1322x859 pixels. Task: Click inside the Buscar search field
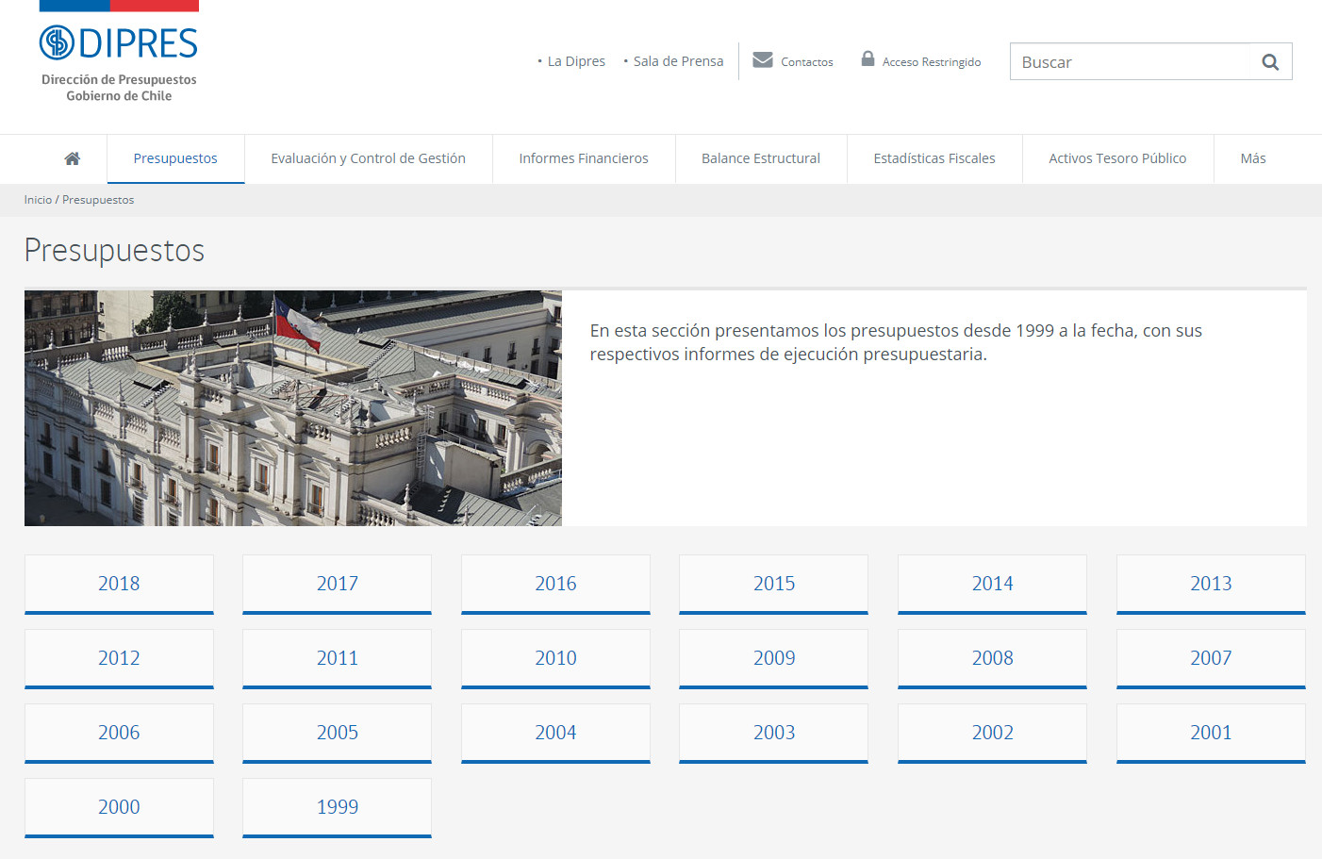pyautogui.click(x=1131, y=62)
